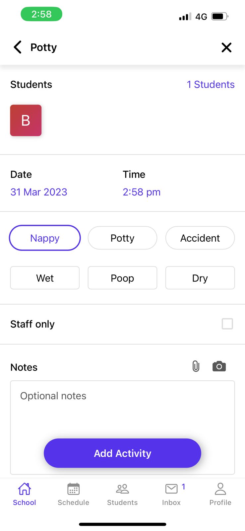The width and height of the screenshot is (245, 531).
Task: Enable the Staff only checkbox
Action: tap(227, 324)
